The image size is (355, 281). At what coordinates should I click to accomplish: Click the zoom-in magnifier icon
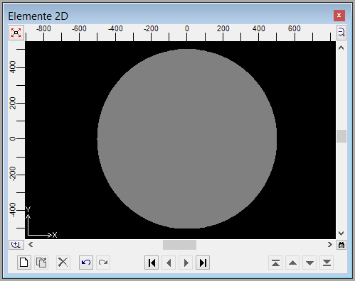tap(16, 245)
